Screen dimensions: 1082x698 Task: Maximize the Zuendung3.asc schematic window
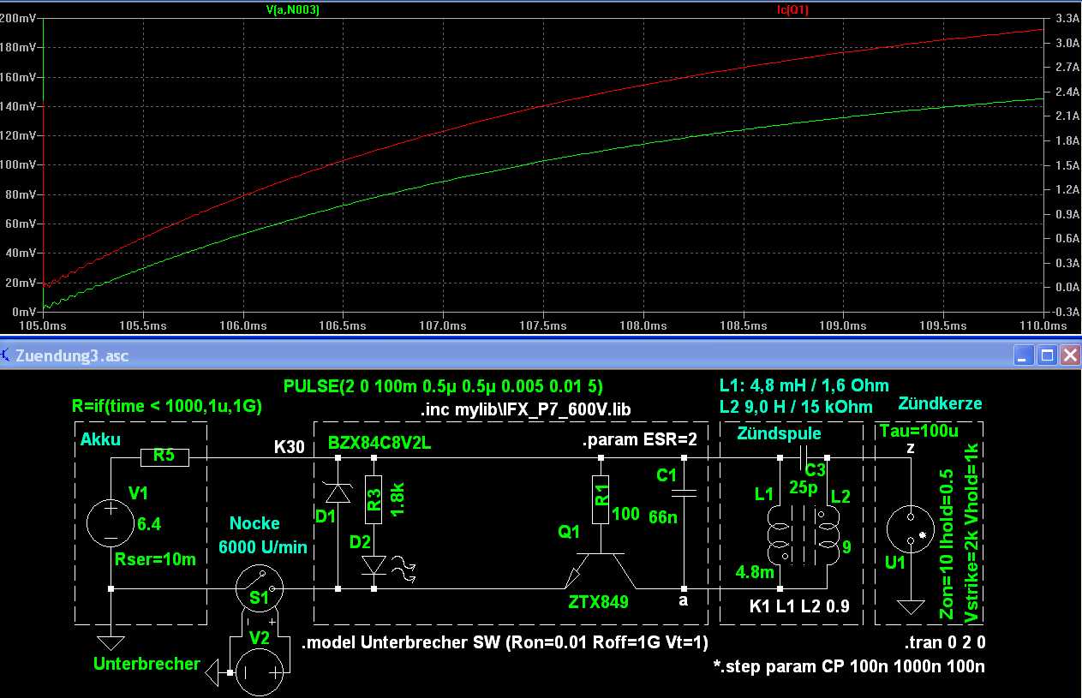tap(1047, 355)
